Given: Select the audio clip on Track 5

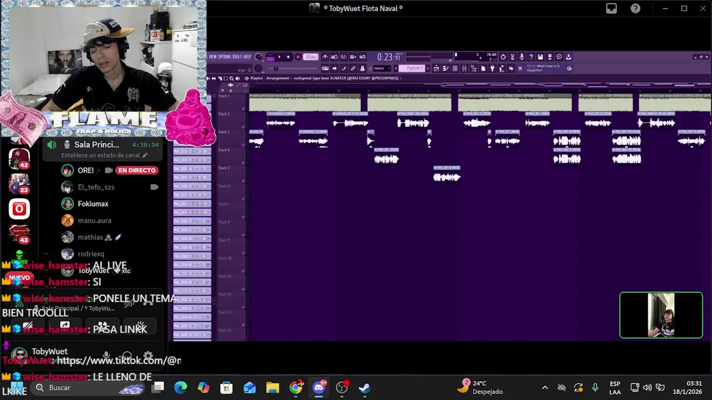Looking at the screenshot, I should pyautogui.click(x=447, y=174).
